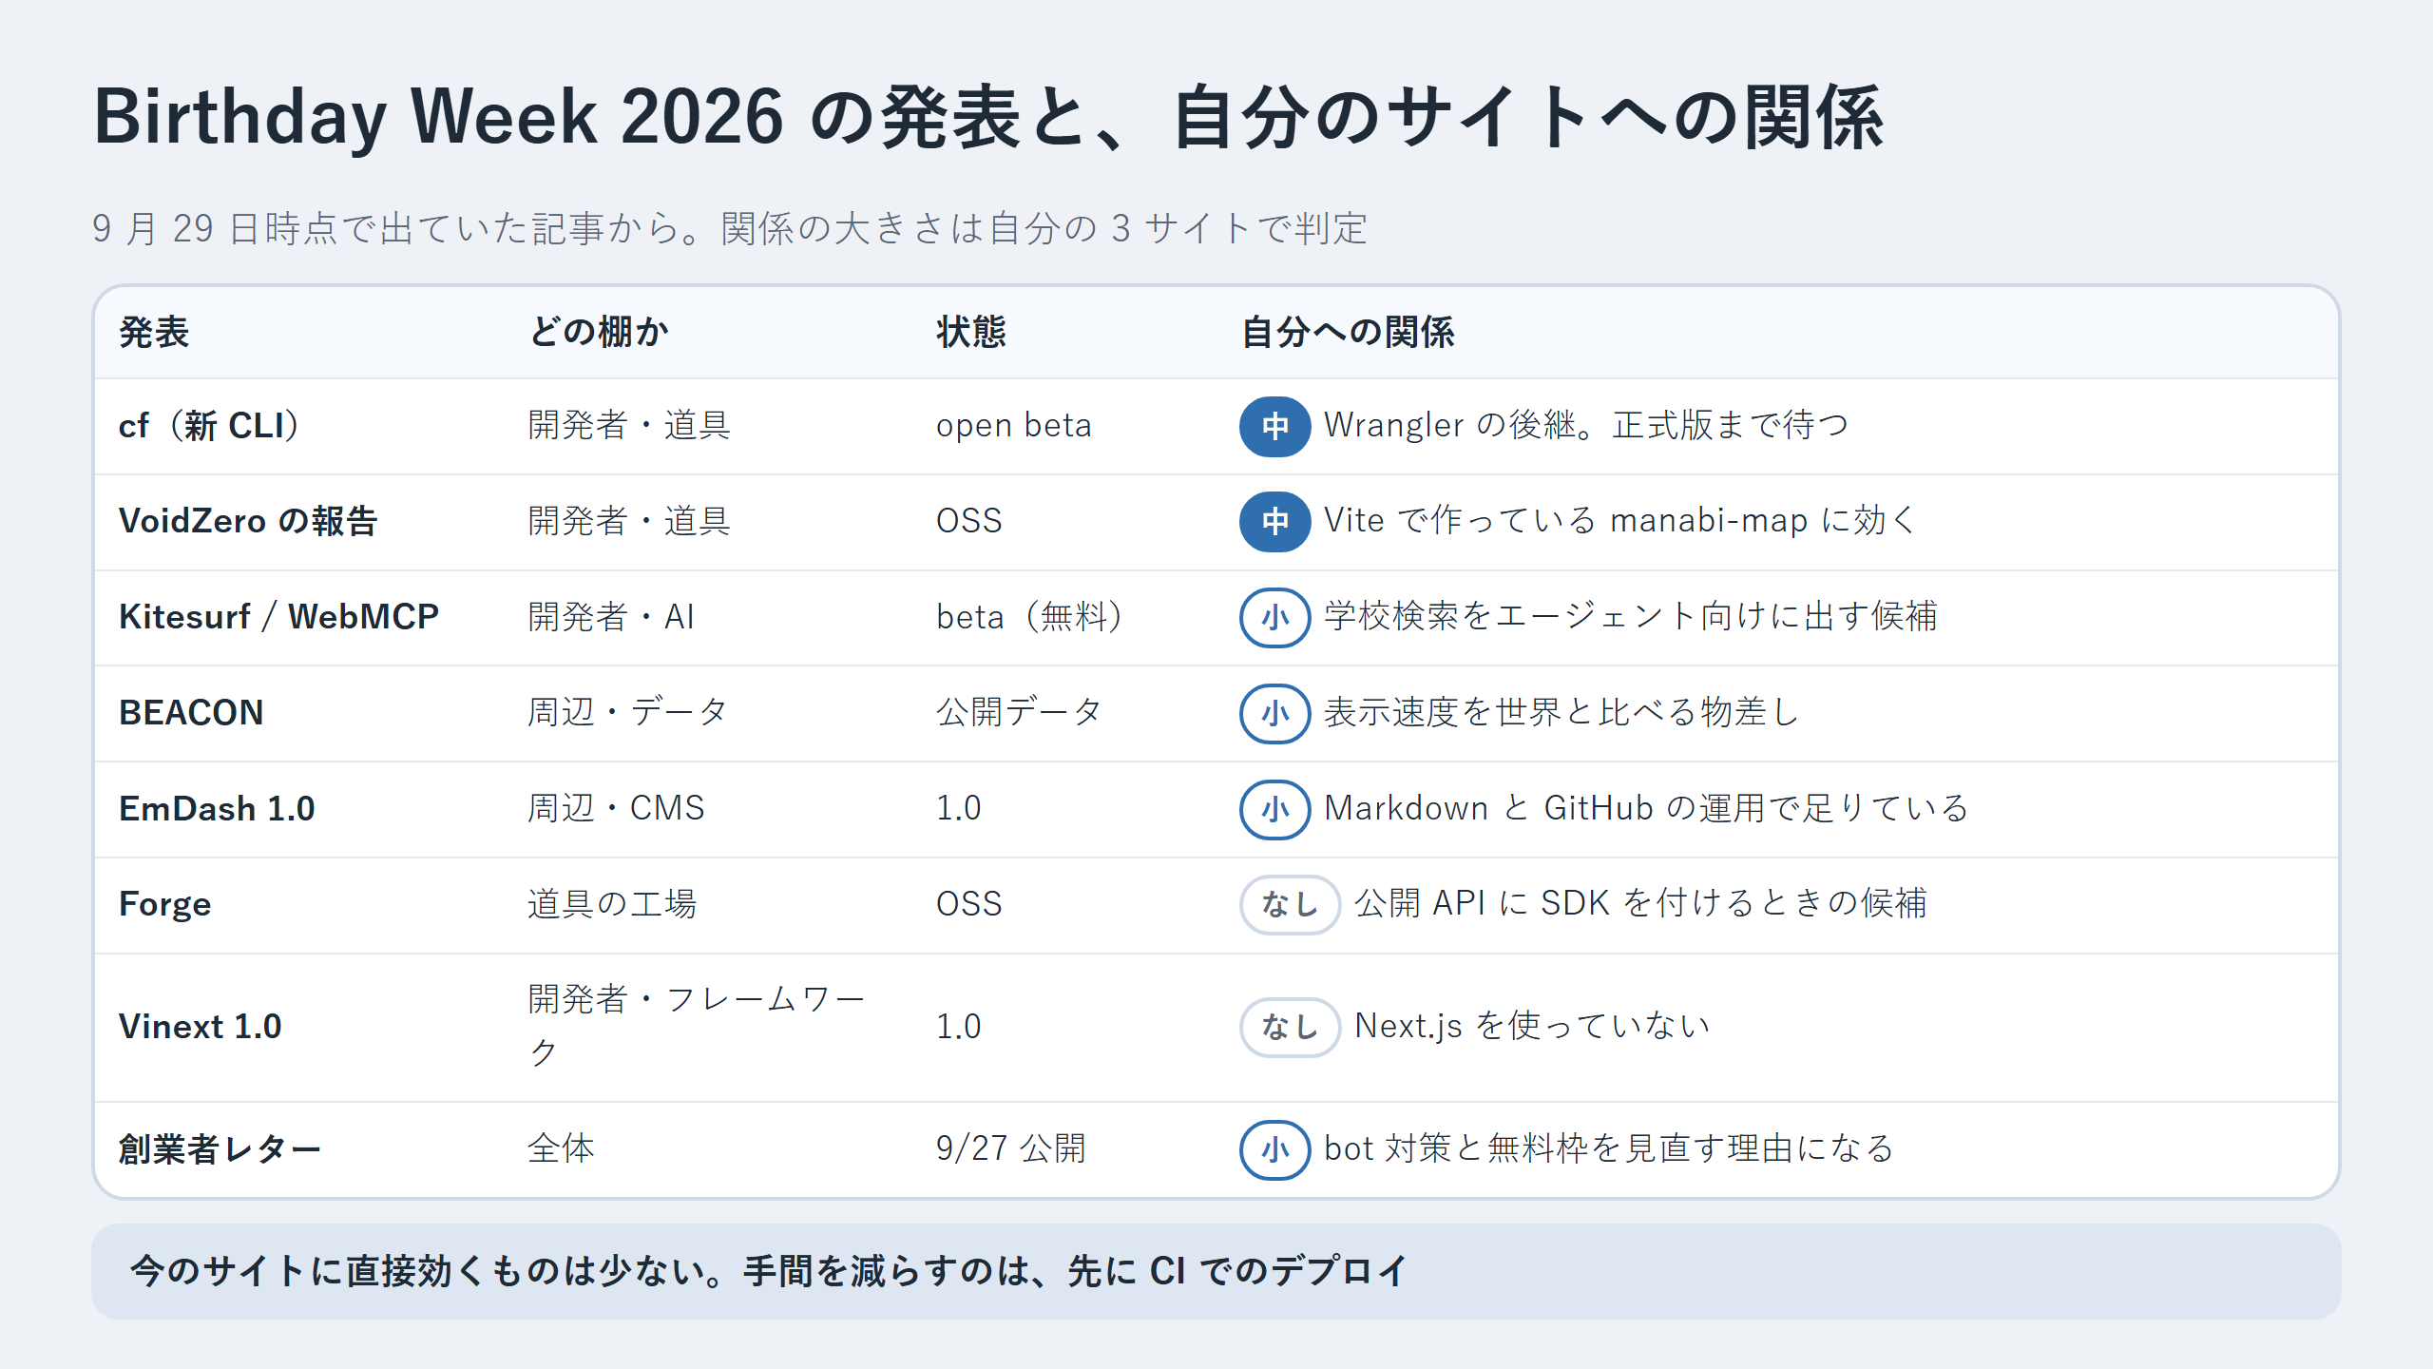Click the text bot 対策と無料枠を見直す理由になる
This screenshot has width=2433, height=1369.
1609,1149
